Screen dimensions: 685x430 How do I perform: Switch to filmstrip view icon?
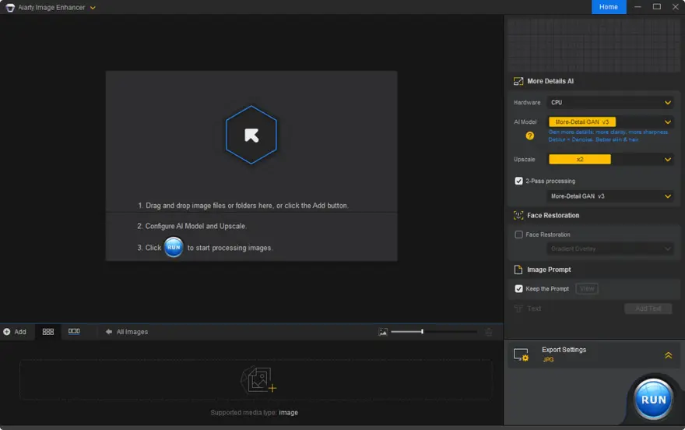tap(74, 331)
